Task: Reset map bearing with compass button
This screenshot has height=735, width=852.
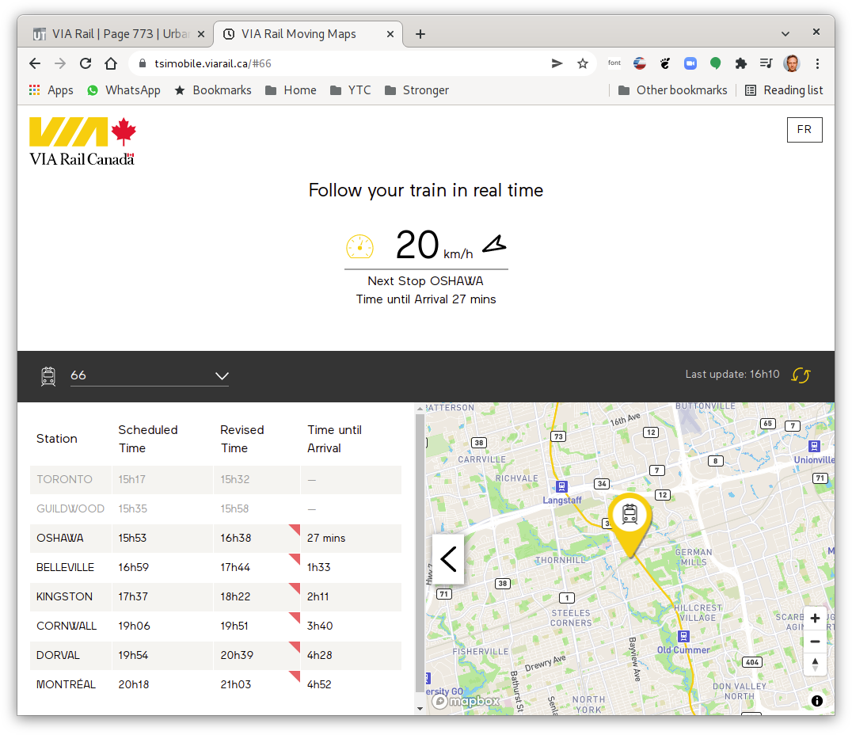Action: coord(815,665)
